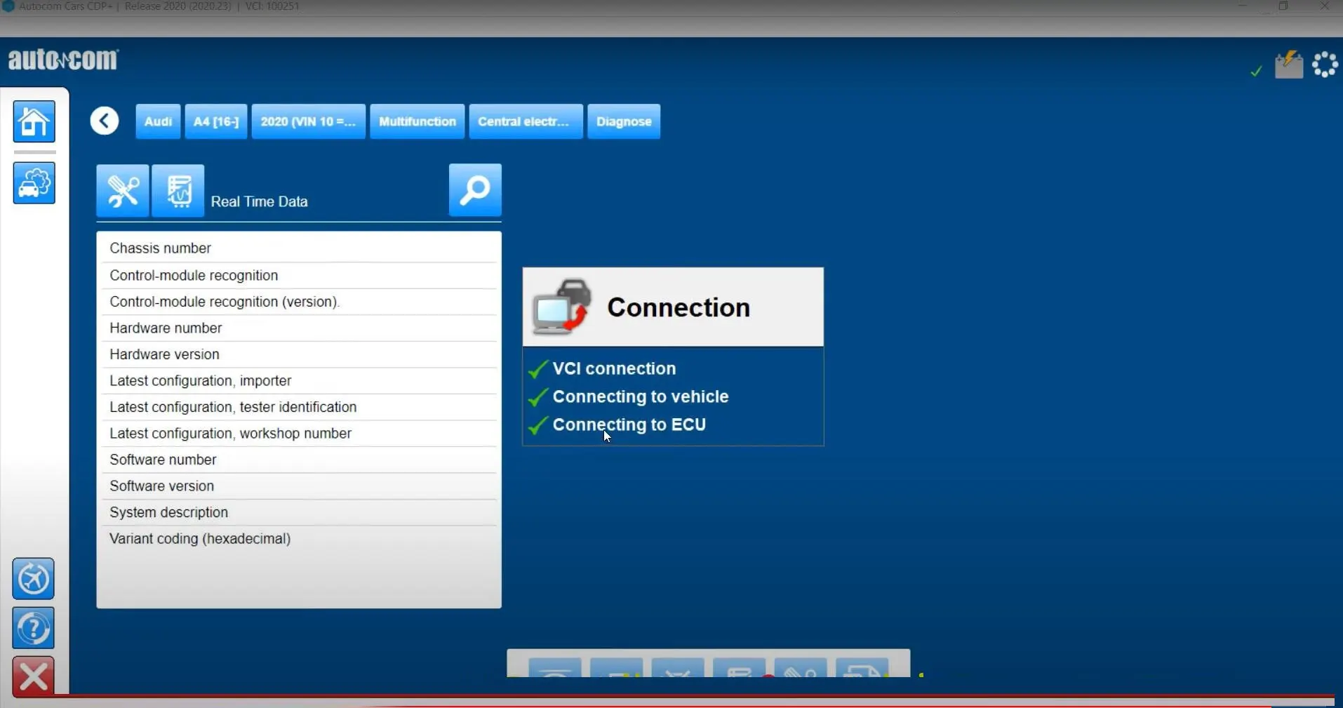Click the battery voltage icon at top right
The image size is (1343, 708).
click(x=1289, y=65)
